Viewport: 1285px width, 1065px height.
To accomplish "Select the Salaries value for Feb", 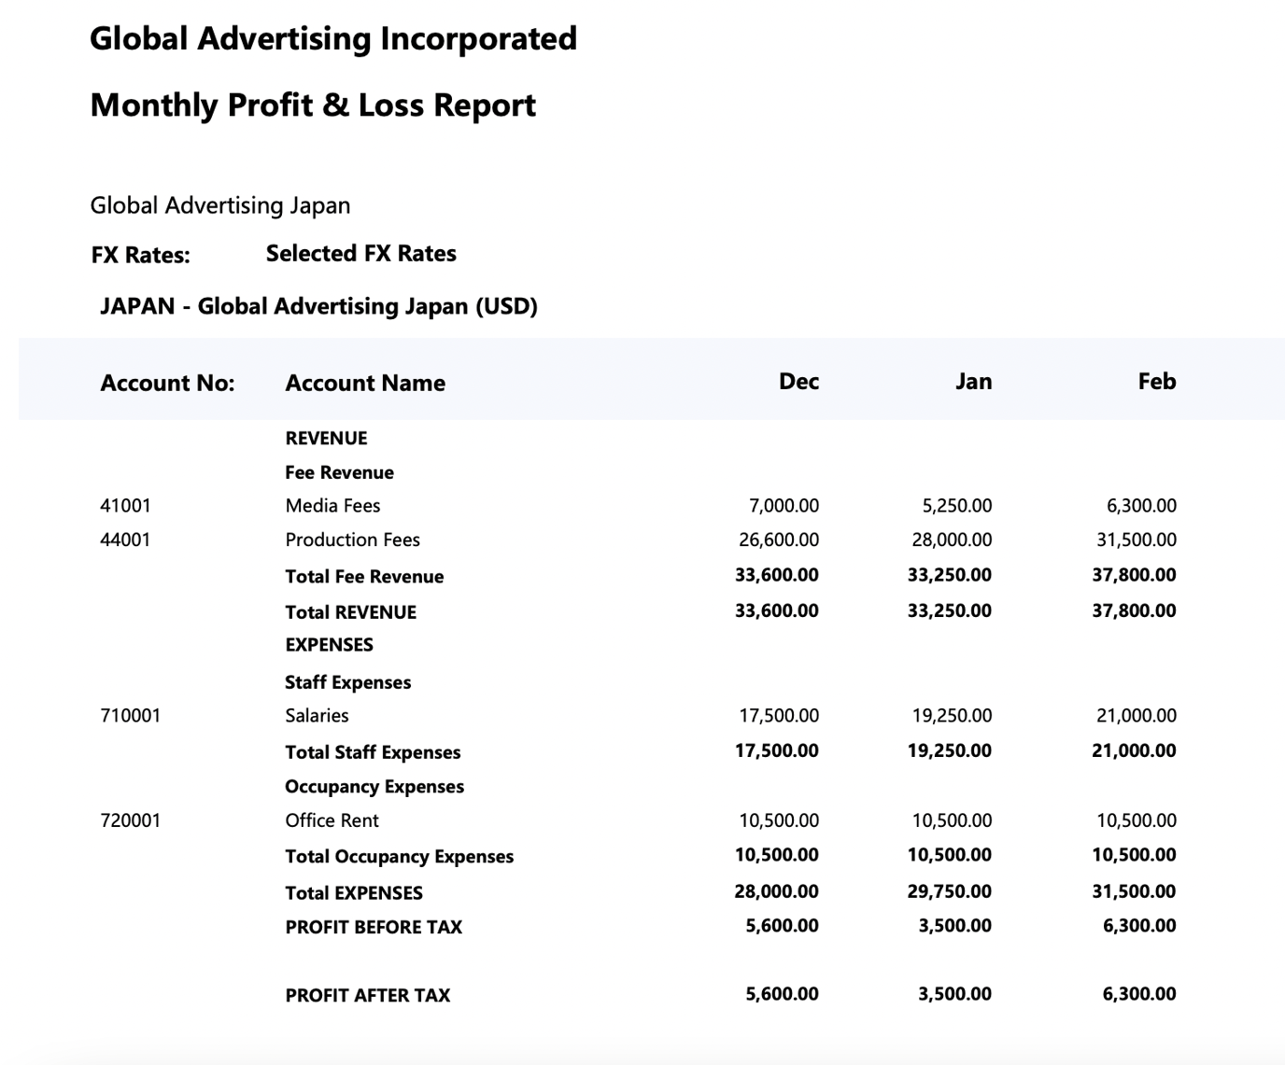I will point(1136,716).
